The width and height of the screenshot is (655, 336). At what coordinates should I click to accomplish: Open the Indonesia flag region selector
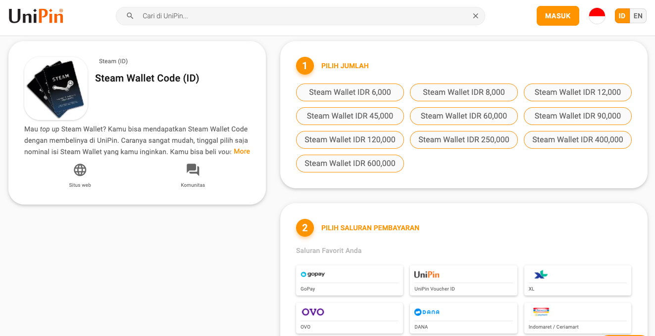tap(597, 16)
